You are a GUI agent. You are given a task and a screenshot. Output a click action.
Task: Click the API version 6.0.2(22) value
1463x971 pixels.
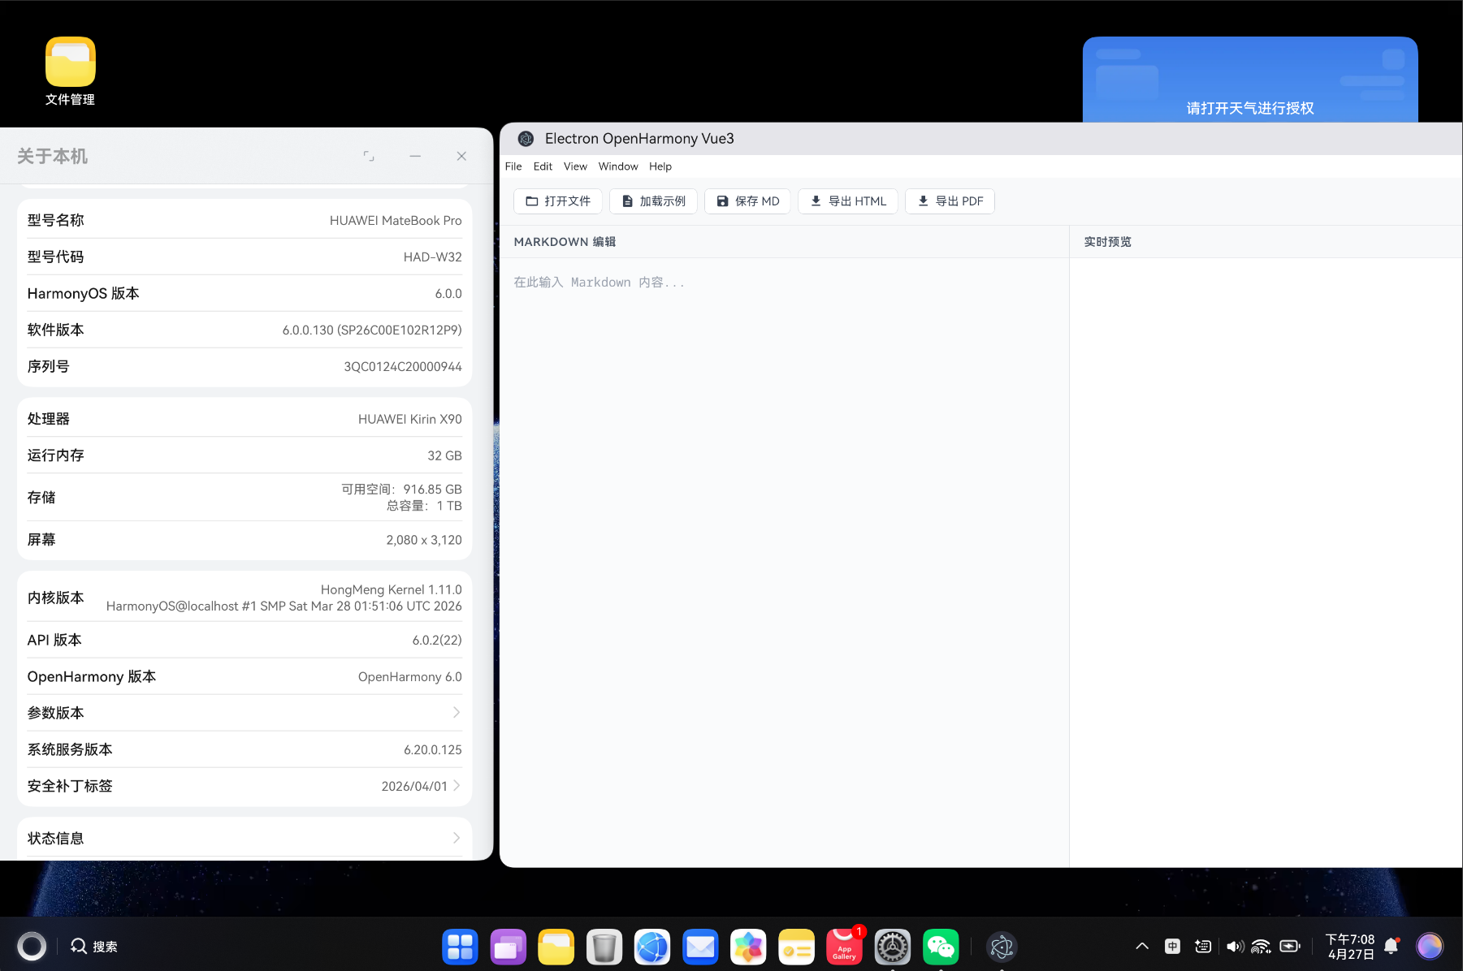pos(437,640)
